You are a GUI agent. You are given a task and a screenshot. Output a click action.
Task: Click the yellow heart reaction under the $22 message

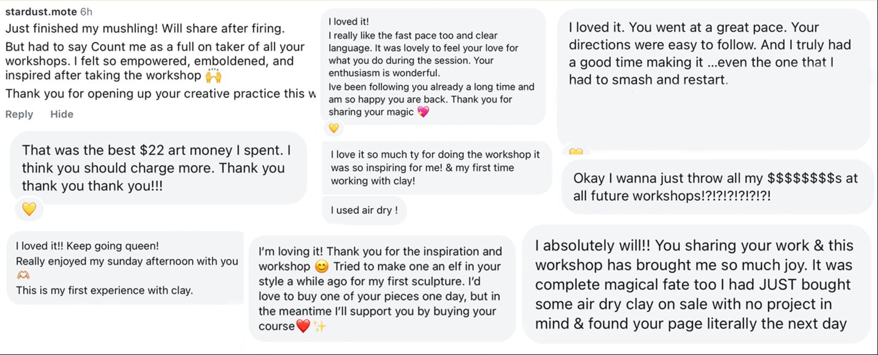tap(29, 209)
